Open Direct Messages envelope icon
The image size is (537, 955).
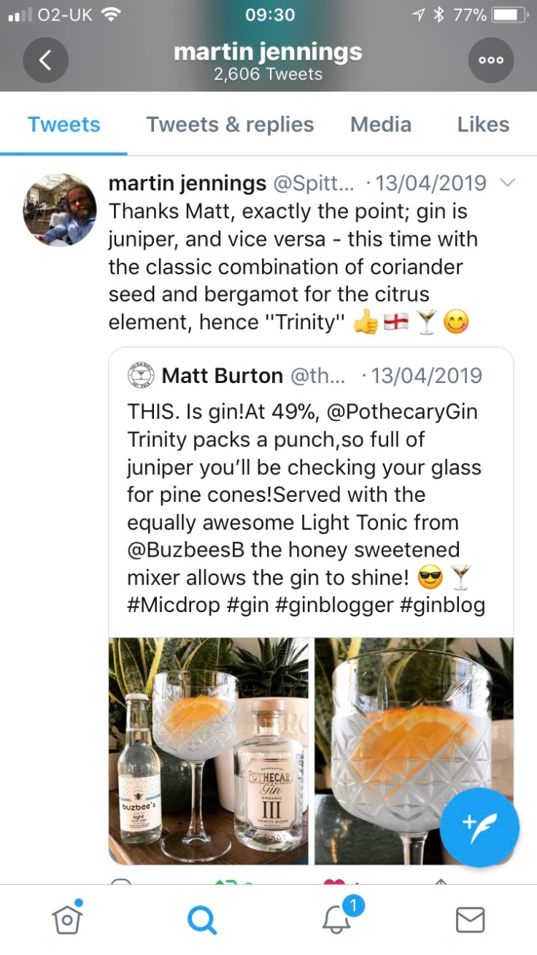pyautogui.click(x=470, y=920)
